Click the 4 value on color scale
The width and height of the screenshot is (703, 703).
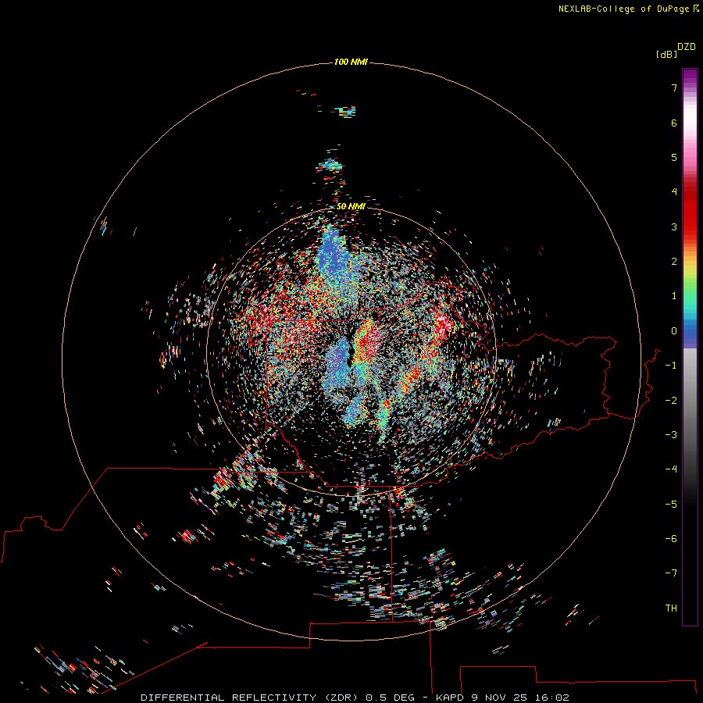[x=674, y=192]
